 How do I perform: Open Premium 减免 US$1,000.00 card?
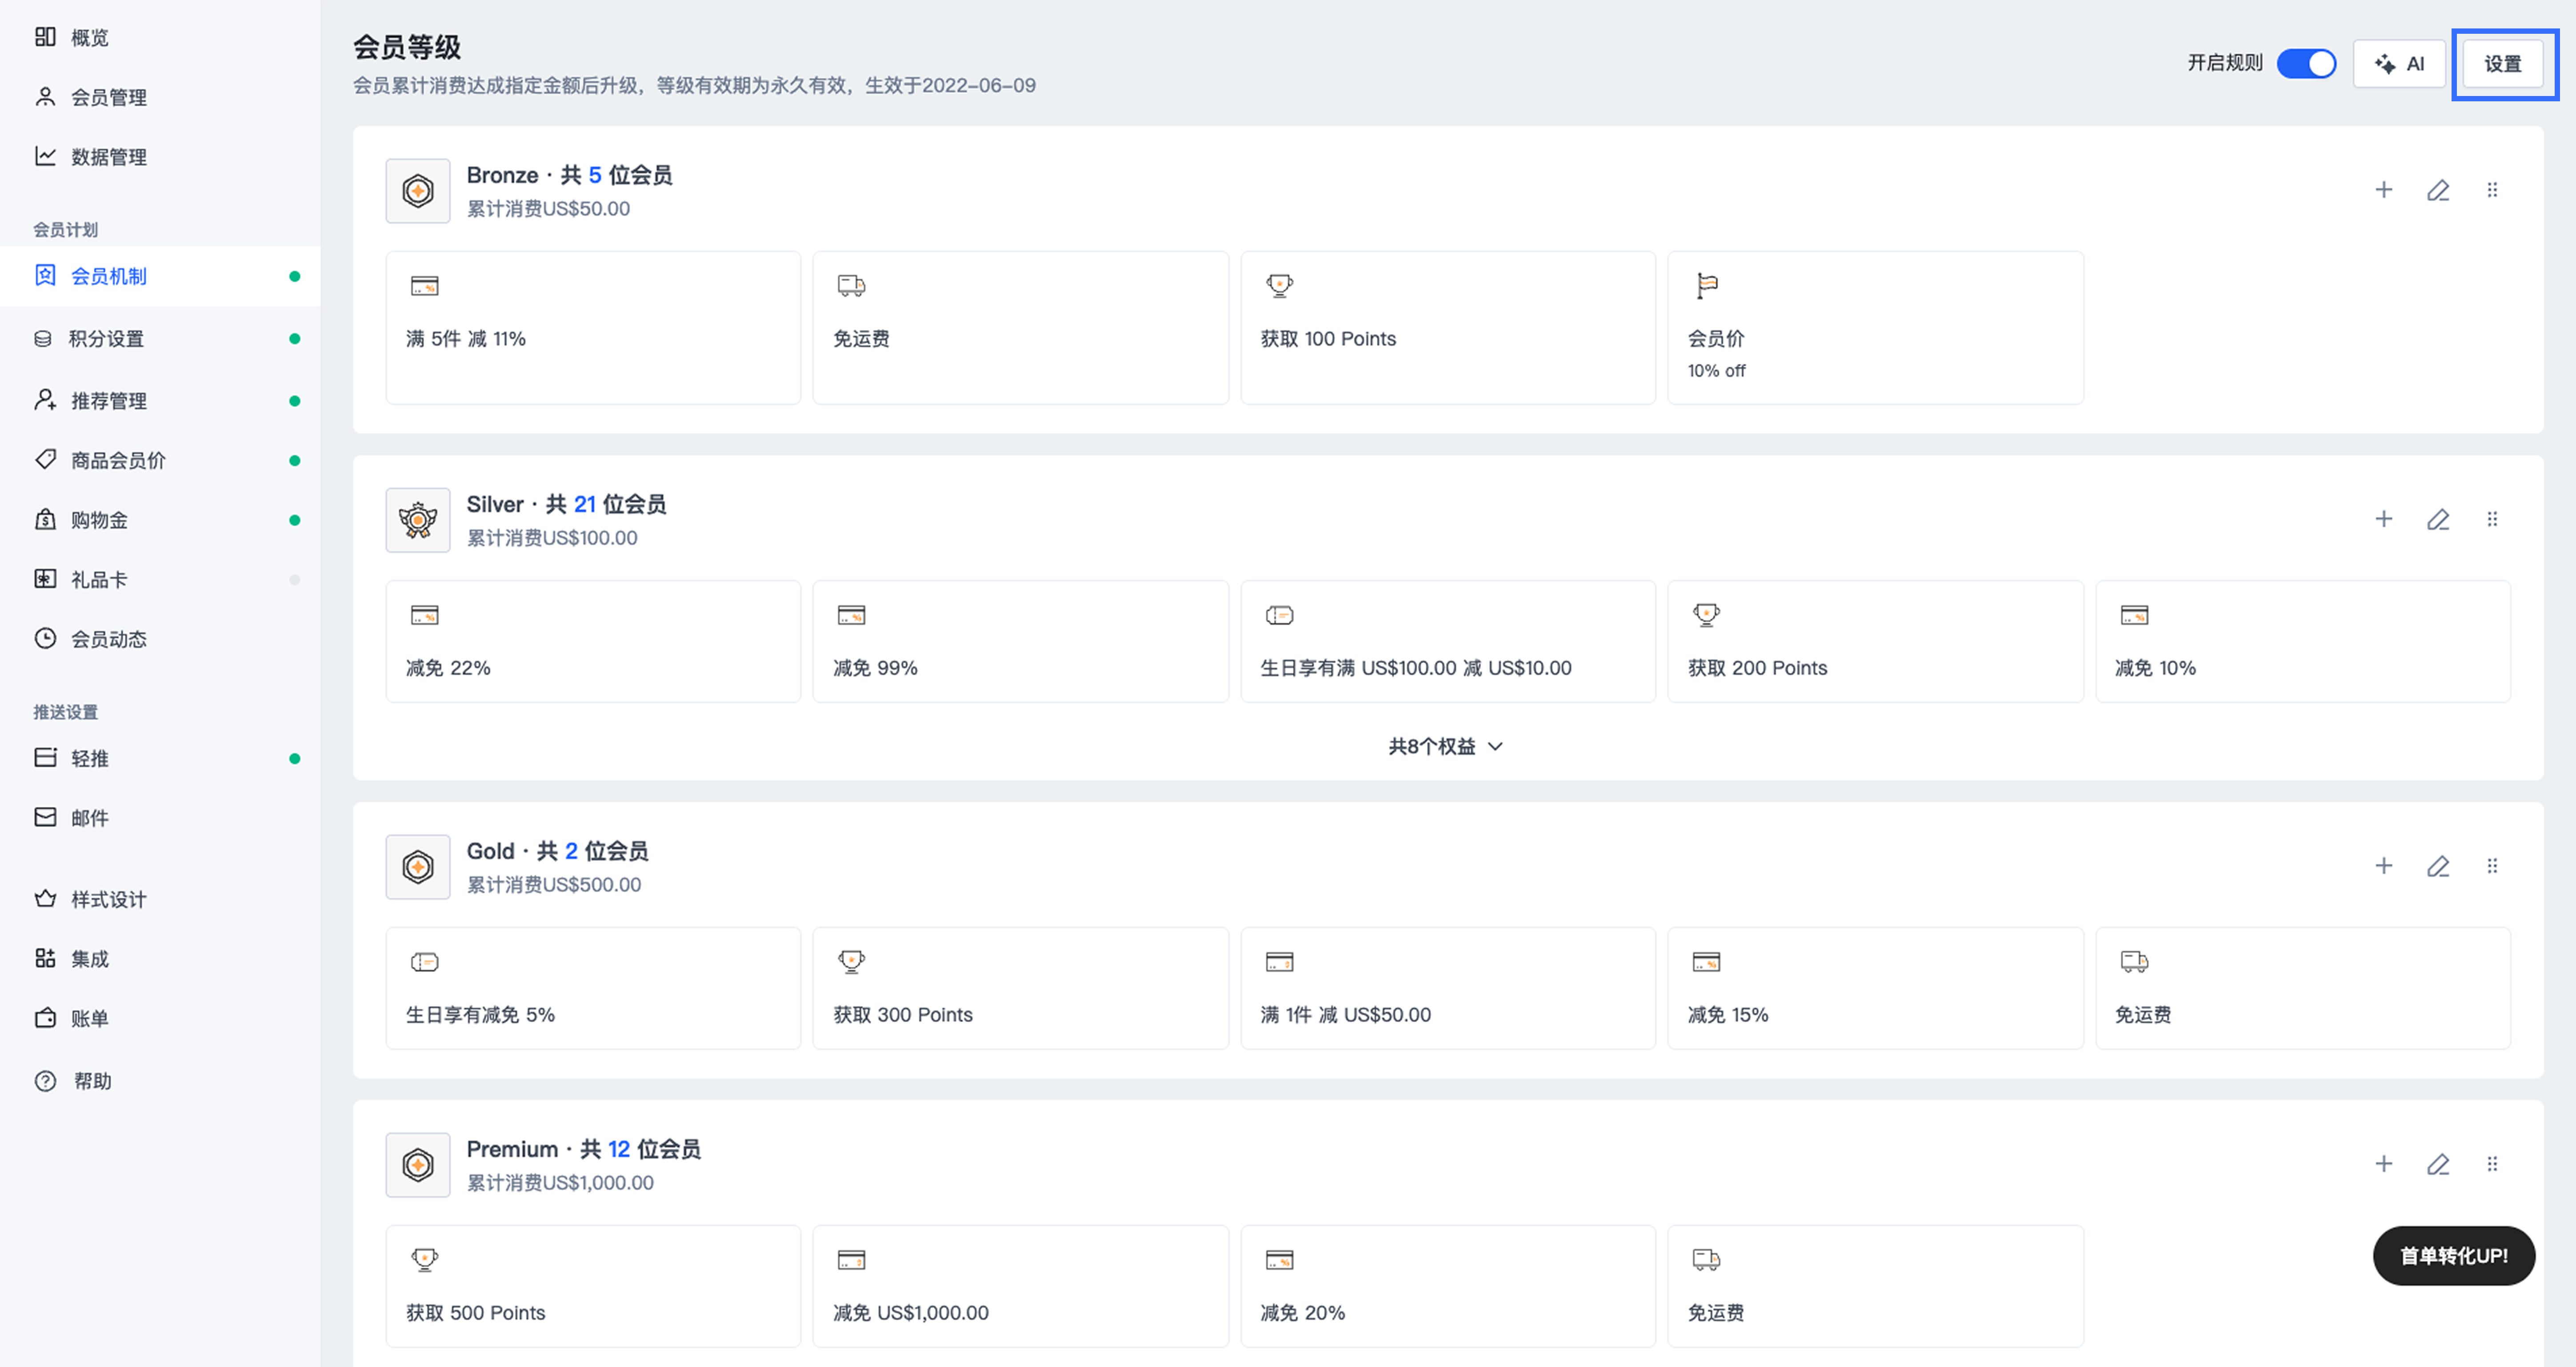pos(1020,1286)
